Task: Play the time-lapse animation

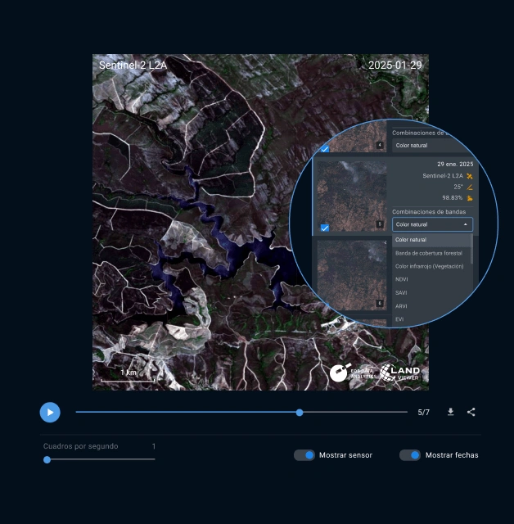Action: tap(50, 413)
